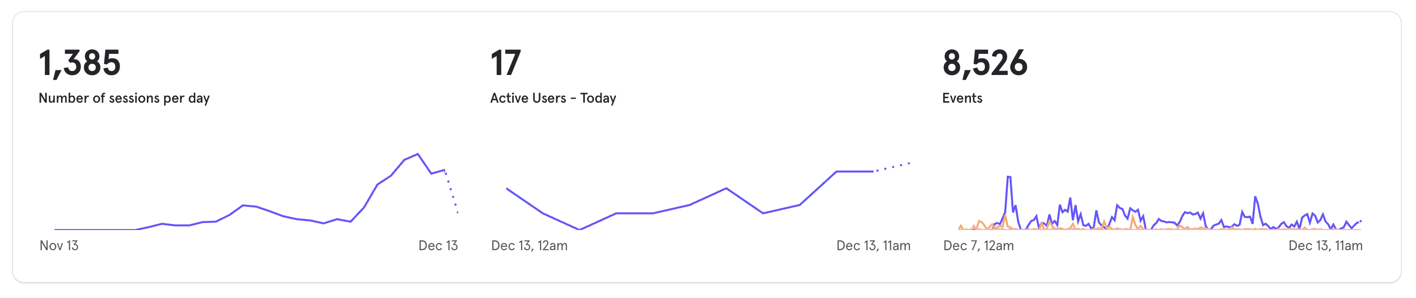Open the Active Users - Today metric

pos(553,98)
